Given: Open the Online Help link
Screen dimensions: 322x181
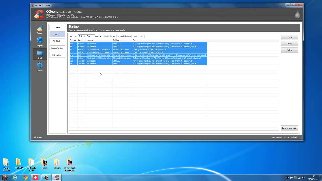Looking at the screenshot, I should tap(38, 137).
